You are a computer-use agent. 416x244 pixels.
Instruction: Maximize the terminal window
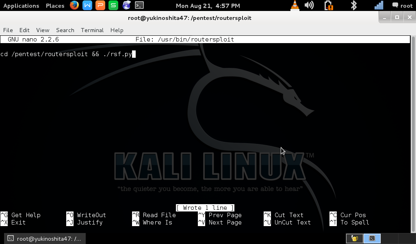[x=397, y=17]
